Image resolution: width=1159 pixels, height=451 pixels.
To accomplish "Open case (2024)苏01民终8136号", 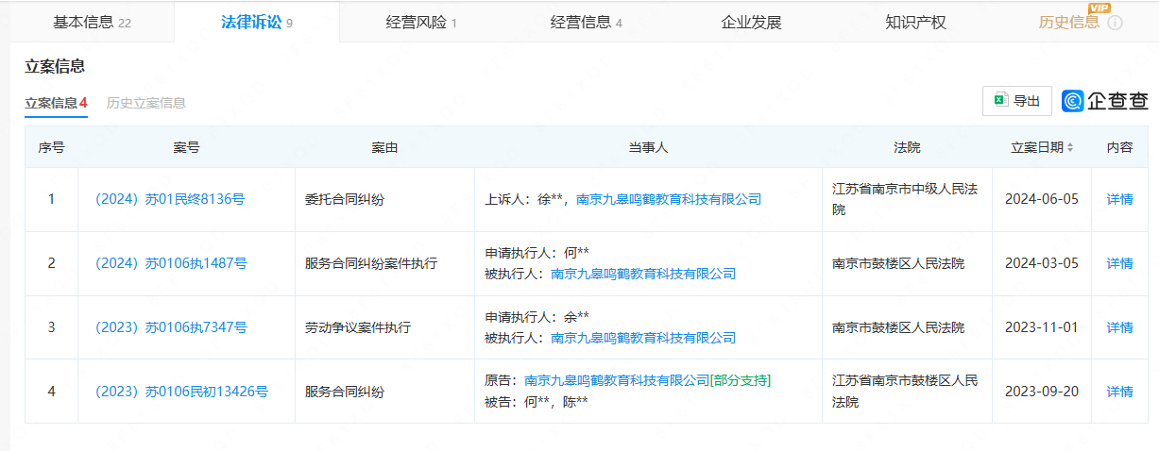I will pyautogui.click(x=170, y=199).
